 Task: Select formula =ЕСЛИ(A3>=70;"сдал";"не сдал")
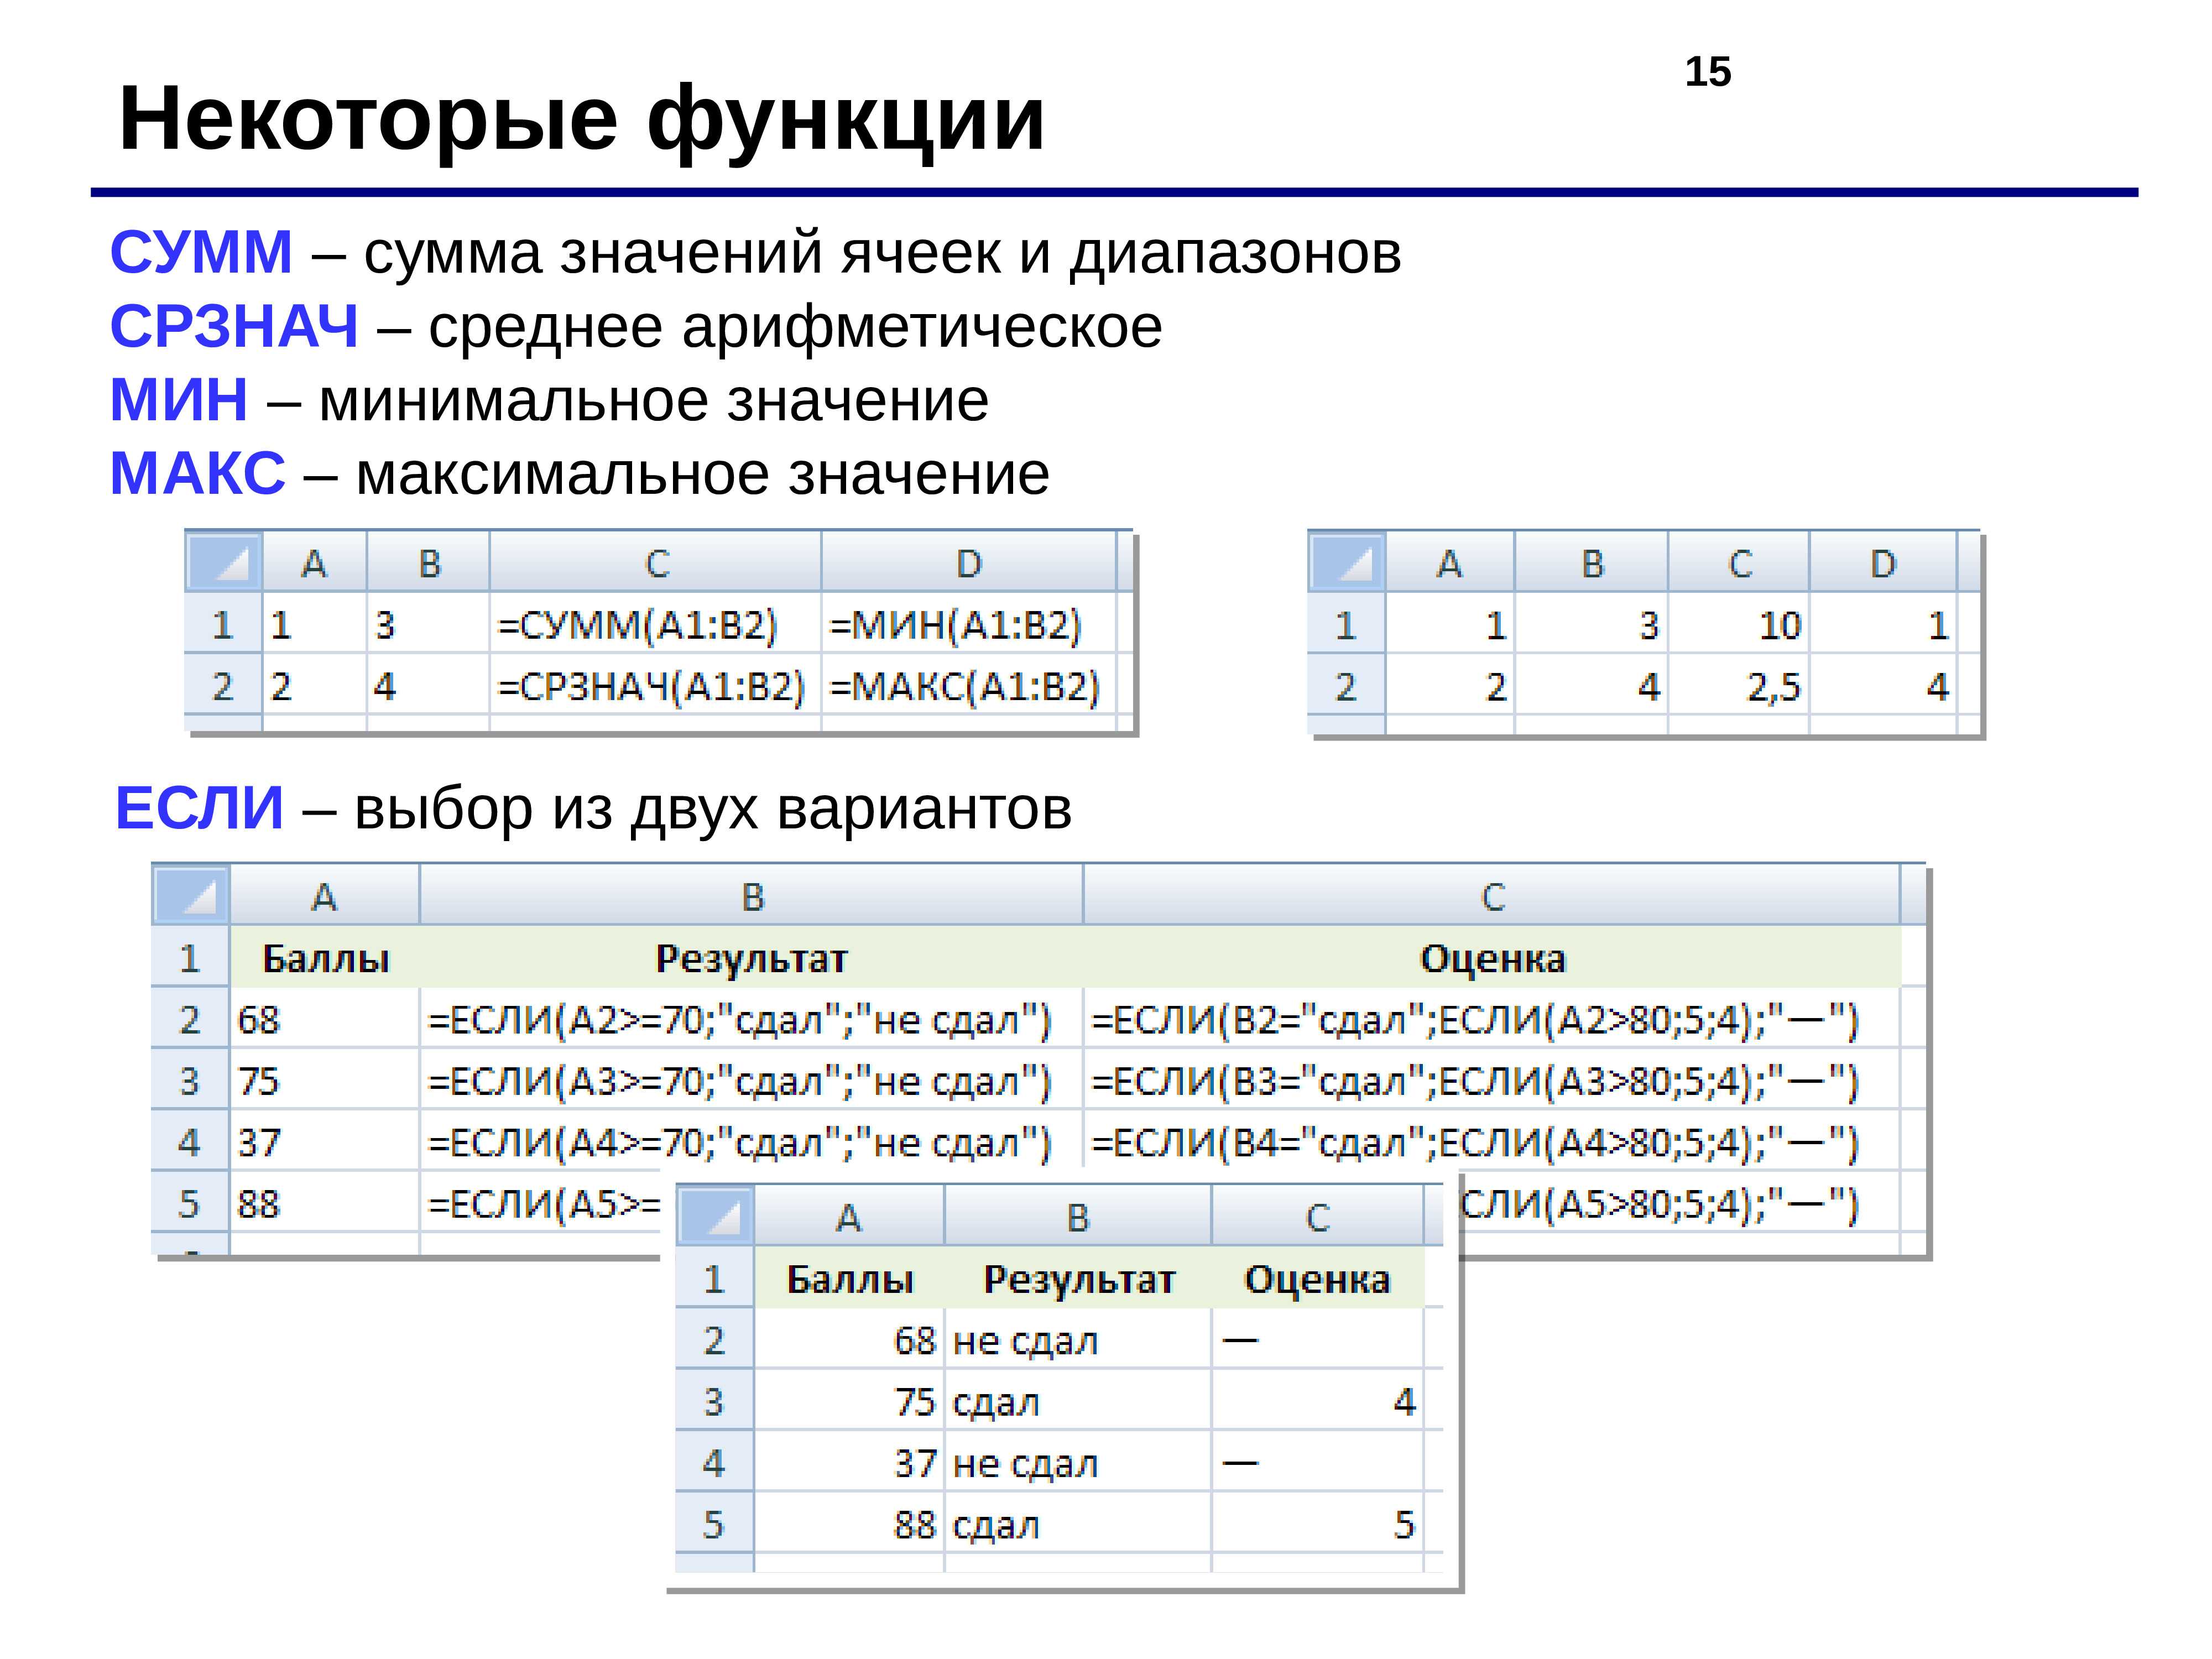(751, 1080)
